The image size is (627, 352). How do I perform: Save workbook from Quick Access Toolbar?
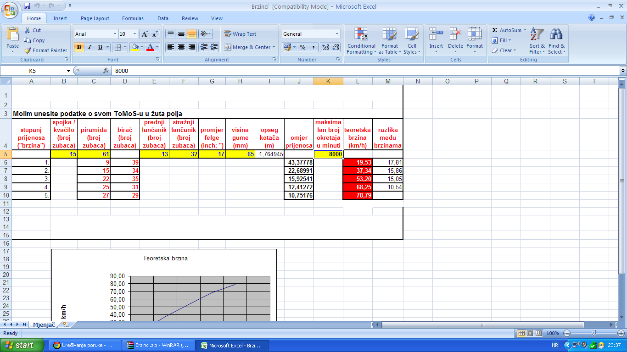point(27,6)
